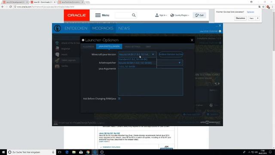Click the Oracle logo on webpage
The height and width of the screenshot is (155, 275).
(x=76, y=15)
